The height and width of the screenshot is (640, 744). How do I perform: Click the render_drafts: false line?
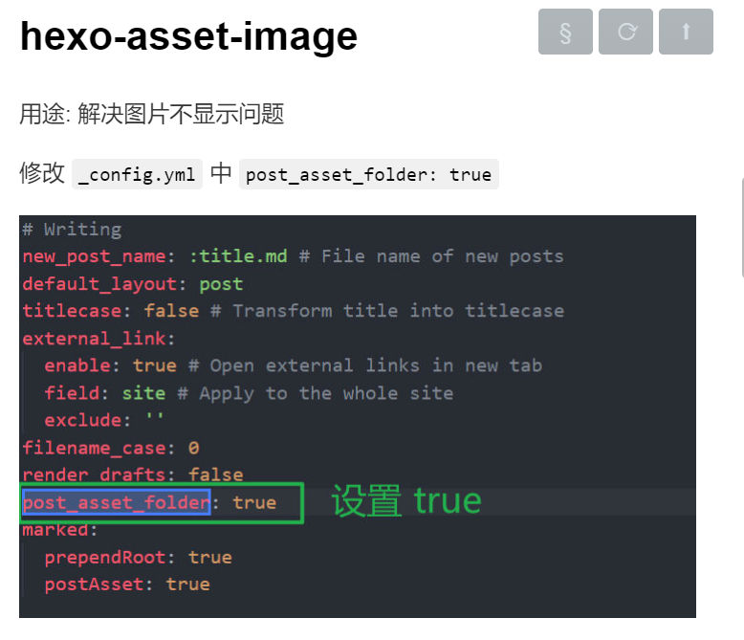click(x=133, y=474)
